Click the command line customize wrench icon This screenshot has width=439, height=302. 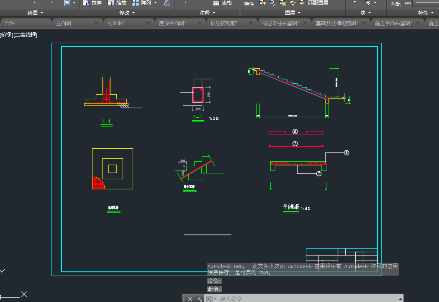[199, 299]
